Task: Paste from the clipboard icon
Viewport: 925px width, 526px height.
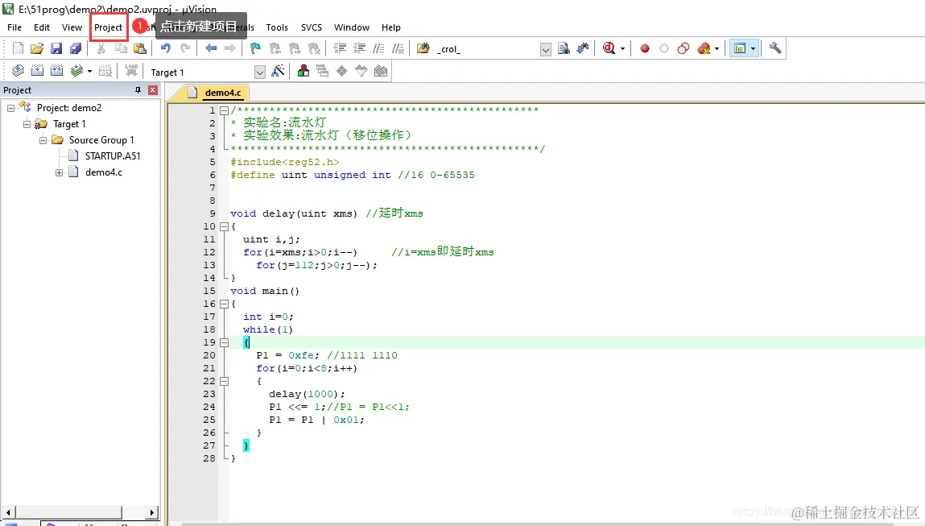Action: point(140,48)
